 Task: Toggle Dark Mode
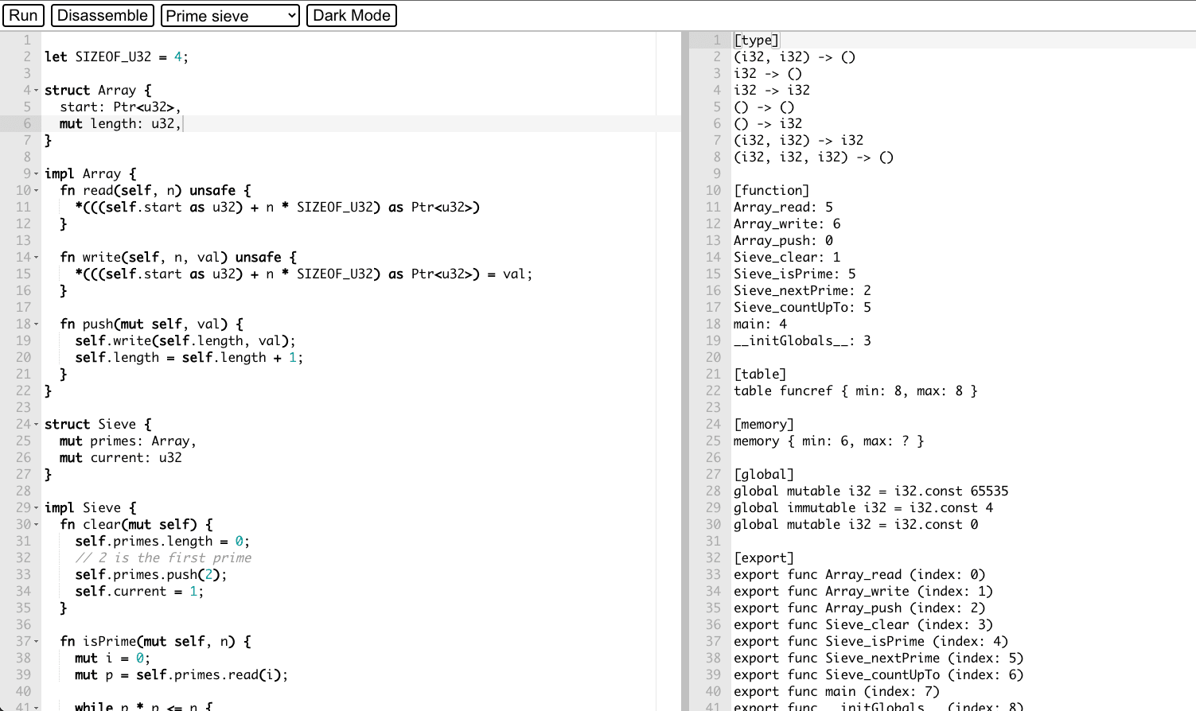pos(352,16)
